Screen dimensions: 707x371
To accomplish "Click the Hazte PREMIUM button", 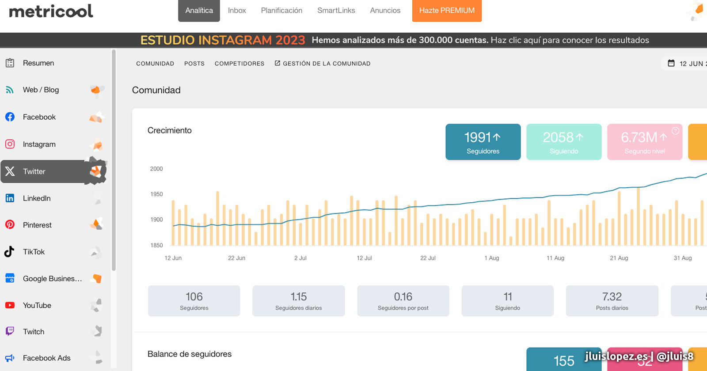I will click(446, 11).
